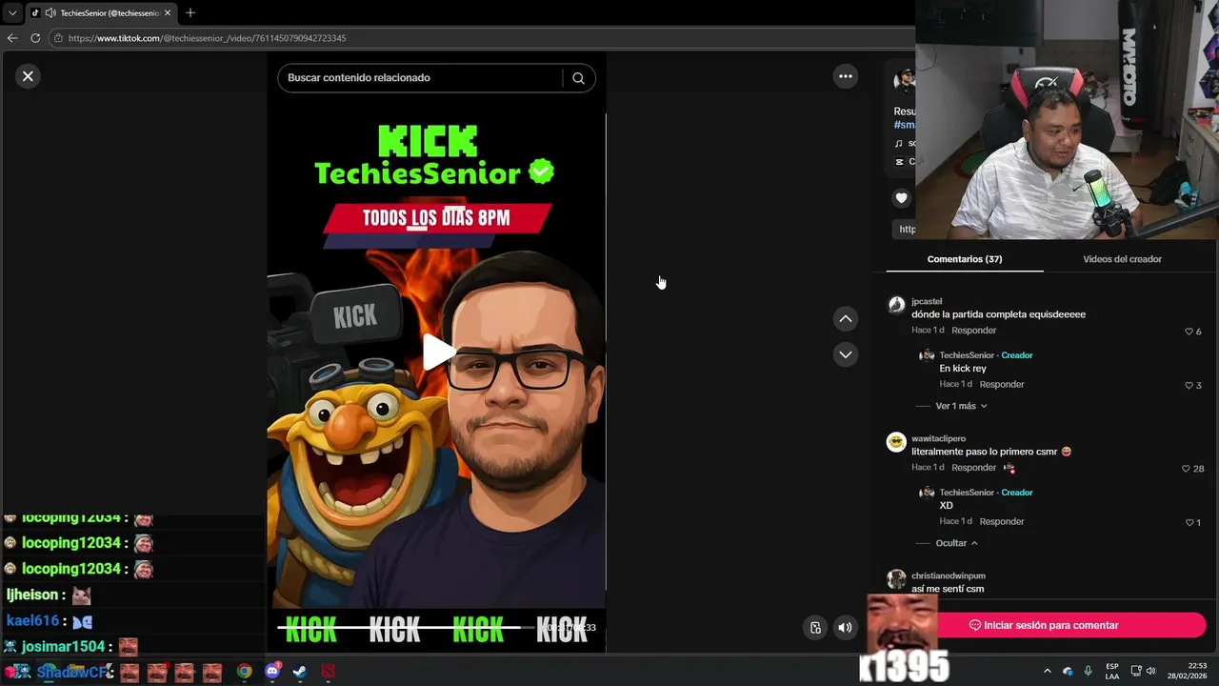Open Discord from taskbar
Image resolution: width=1219 pixels, height=686 pixels.
pyautogui.click(x=272, y=672)
